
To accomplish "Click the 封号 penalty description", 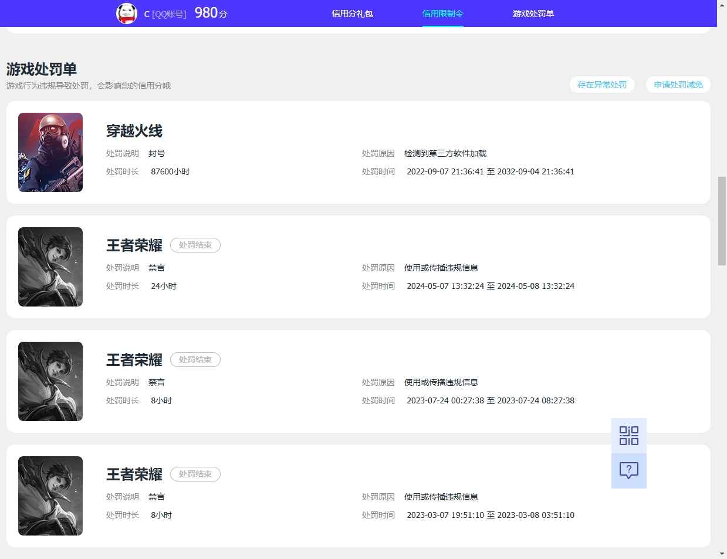I will [x=157, y=153].
